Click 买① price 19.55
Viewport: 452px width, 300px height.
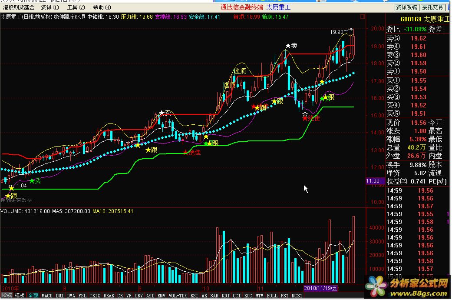[x=418, y=80]
